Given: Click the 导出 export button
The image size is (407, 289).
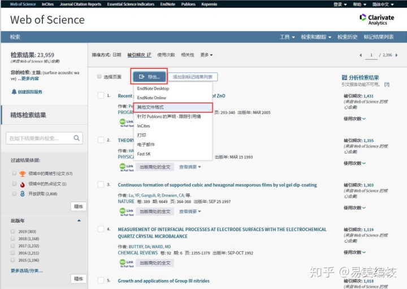Looking at the screenshot, I should 149,77.
